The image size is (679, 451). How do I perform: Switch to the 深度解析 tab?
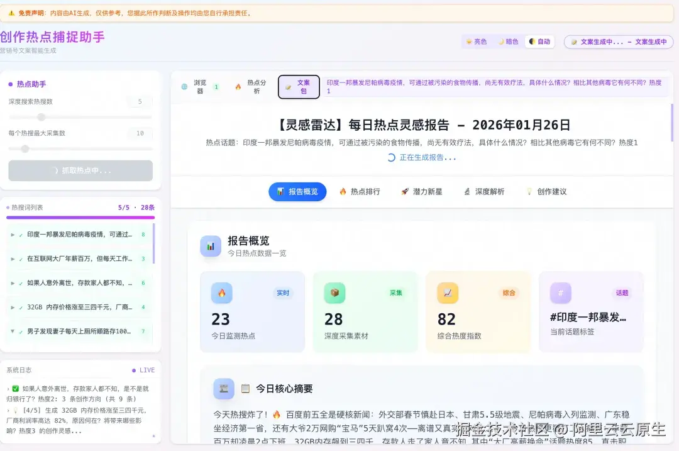[484, 191]
